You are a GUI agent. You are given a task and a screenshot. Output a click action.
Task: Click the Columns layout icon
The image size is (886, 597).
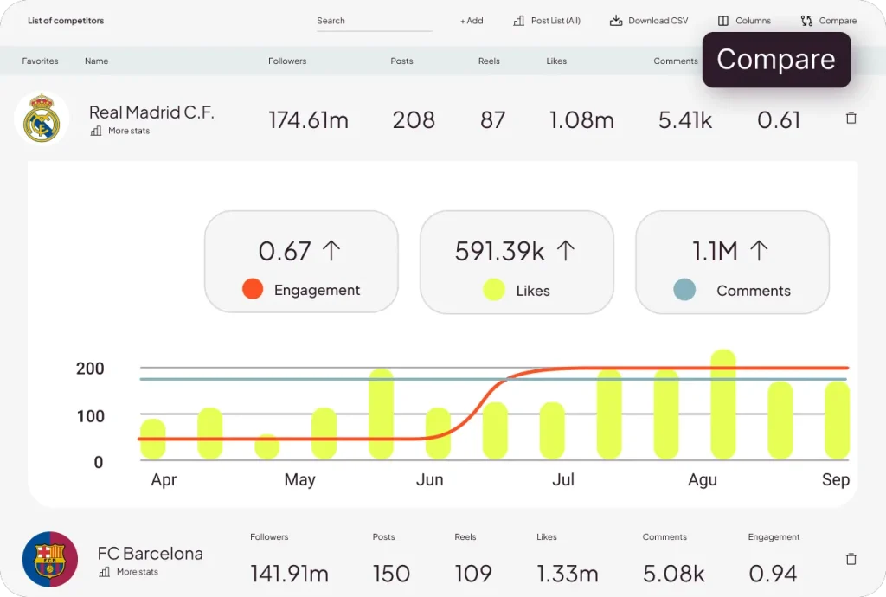point(723,21)
